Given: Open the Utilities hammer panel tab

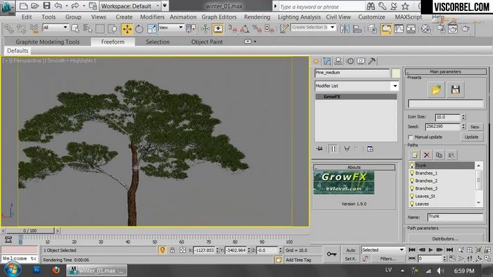Looking at the screenshot, I should 372,61.
